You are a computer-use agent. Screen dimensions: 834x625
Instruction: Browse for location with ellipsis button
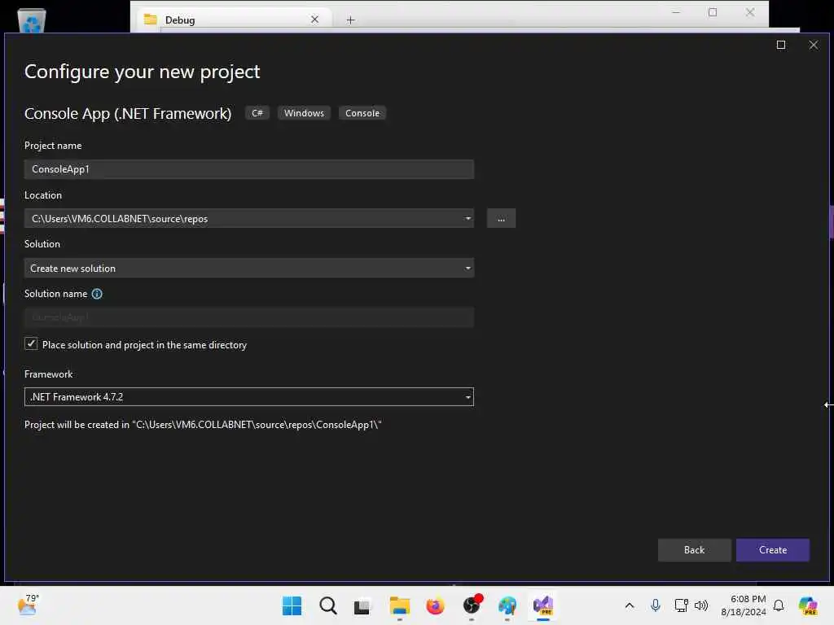(x=501, y=218)
